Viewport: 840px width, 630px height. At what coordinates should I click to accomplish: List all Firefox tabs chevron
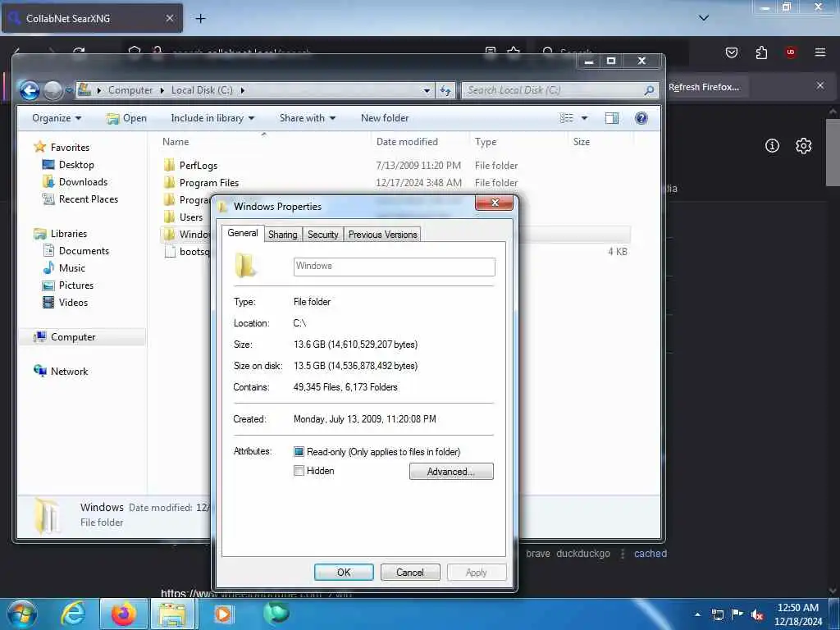(703, 18)
